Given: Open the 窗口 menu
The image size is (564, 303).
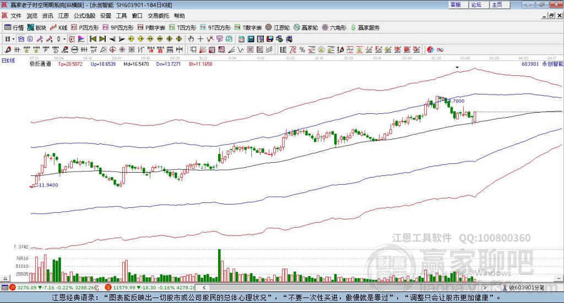Looking at the screenshot, I should coord(137,16).
